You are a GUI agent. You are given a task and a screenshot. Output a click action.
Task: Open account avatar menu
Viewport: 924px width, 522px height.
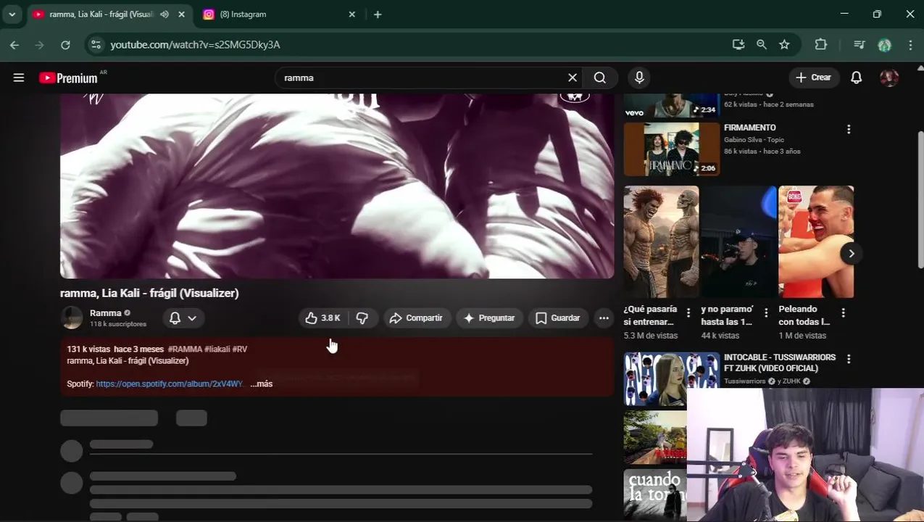(889, 78)
